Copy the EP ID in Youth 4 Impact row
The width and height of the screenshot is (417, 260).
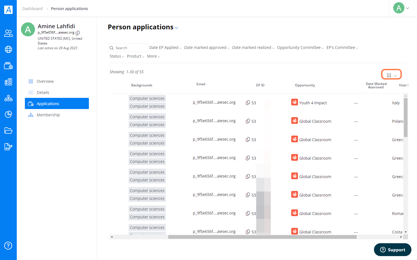click(x=248, y=103)
